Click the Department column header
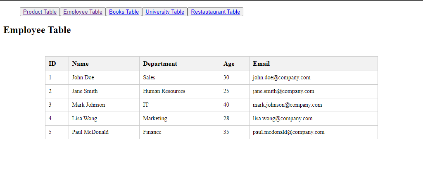Viewport: 423px width, 174px height. point(180,64)
